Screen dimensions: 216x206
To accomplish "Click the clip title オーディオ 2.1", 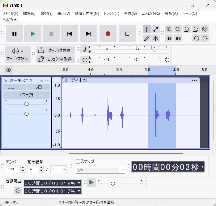I will (x=76, y=80).
